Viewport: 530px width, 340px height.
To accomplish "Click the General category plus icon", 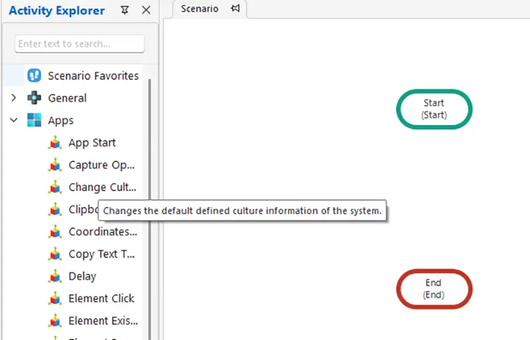I will click(34, 98).
